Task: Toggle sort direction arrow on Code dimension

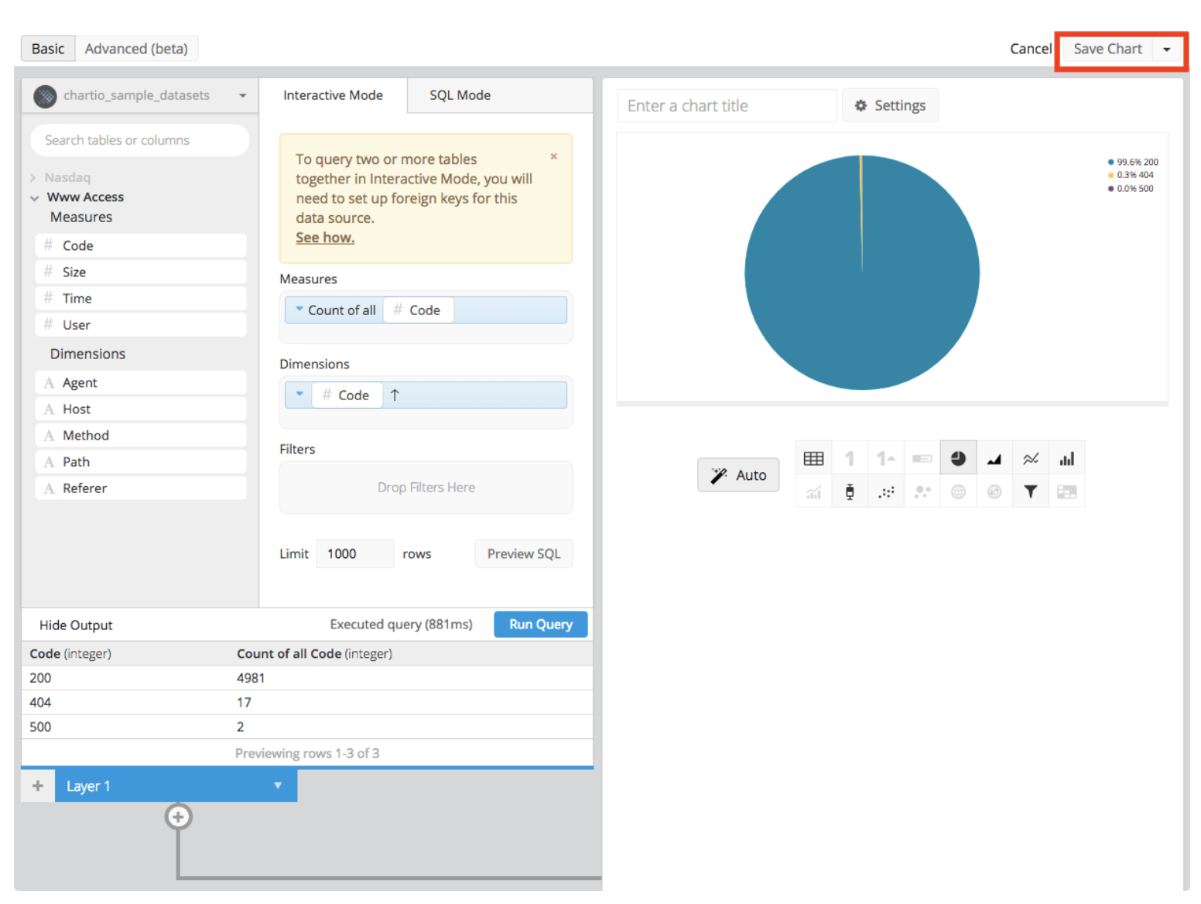Action: tap(395, 395)
